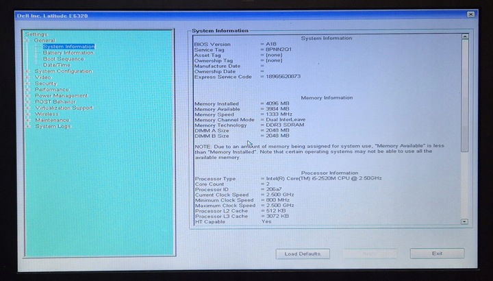Screen dimensions: 493x281
Task: Select System Information in settings tree
Action: [69, 47]
